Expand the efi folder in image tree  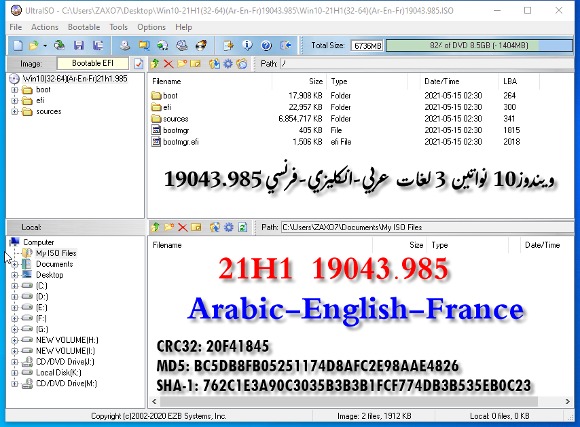click(x=14, y=100)
